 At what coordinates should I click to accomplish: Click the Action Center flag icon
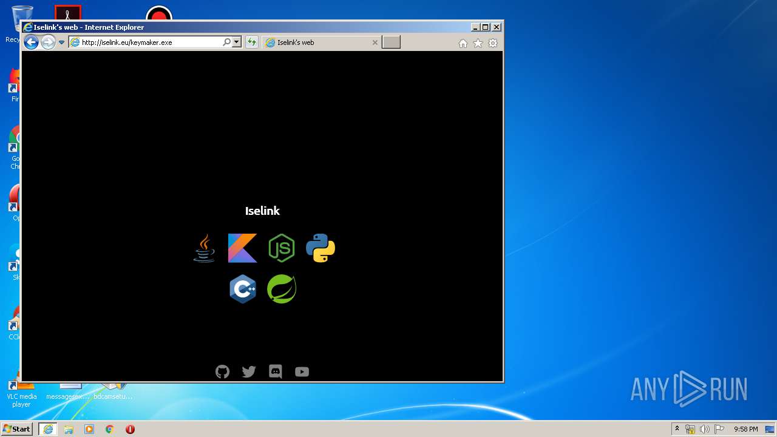(x=719, y=429)
